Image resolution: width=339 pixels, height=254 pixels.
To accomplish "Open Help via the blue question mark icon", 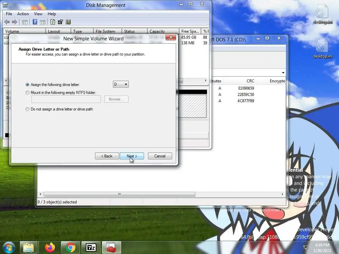I will [x=35, y=22].
